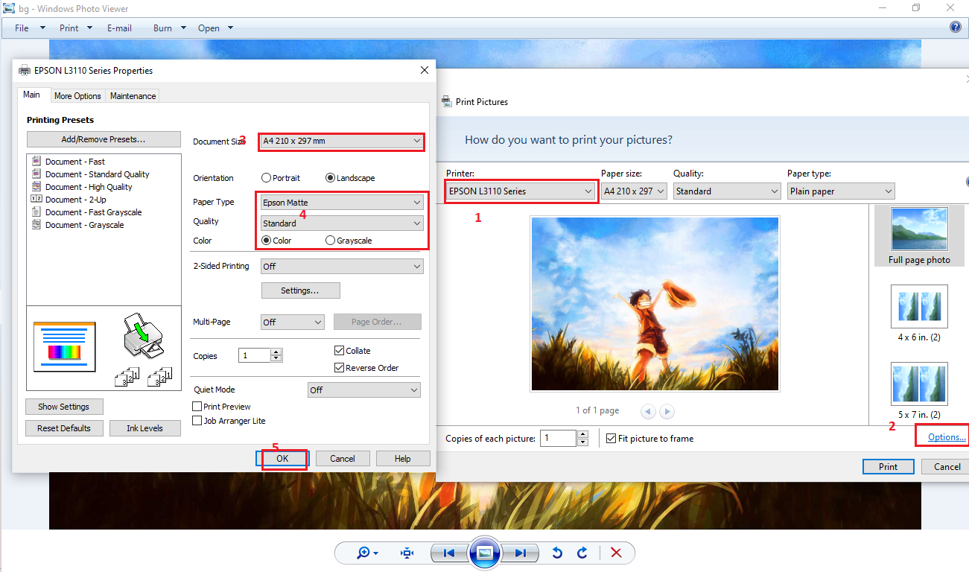This screenshot has height=572, width=969.
Task: Click the Ink Levels button
Action: pos(144,428)
